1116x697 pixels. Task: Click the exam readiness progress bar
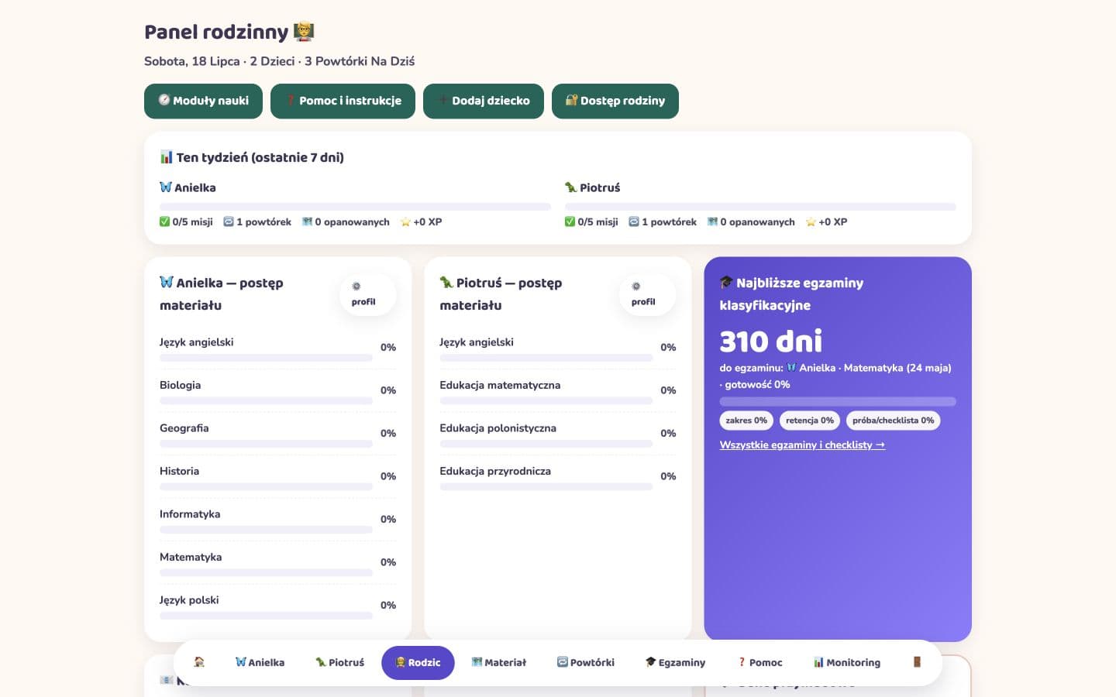coord(838,401)
